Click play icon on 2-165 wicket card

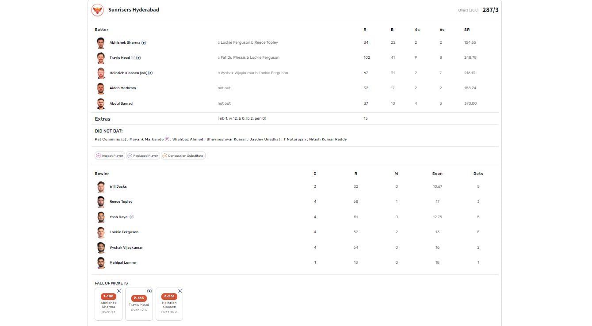(x=149, y=291)
